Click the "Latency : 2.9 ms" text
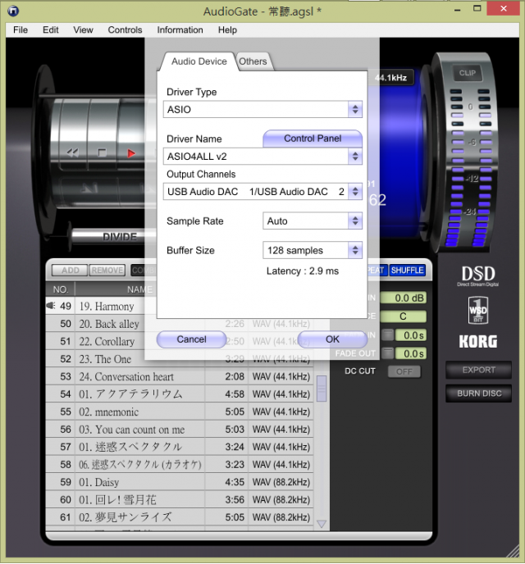This screenshot has width=525, height=564. coord(302,271)
